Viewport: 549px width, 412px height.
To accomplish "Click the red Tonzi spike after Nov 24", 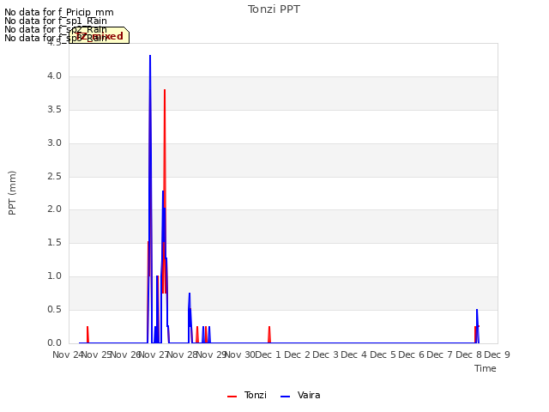I will click(x=87, y=335).
